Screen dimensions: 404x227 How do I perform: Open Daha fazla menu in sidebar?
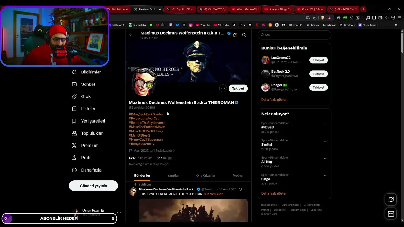click(x=87, y=170)
